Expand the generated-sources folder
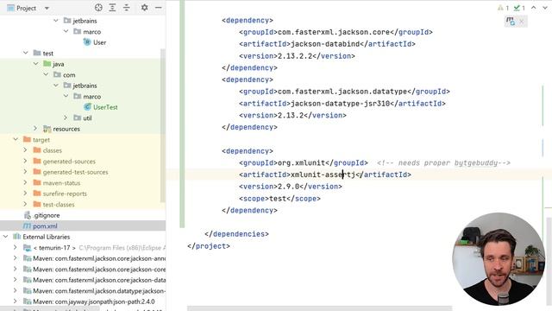This screenshot has width=552, height=311. (25, 162)
